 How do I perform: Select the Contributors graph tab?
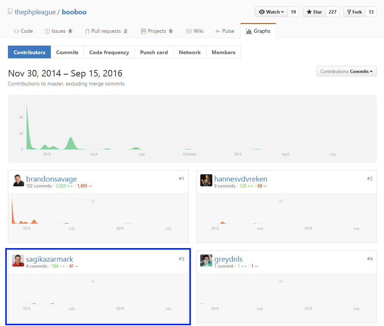(29, 52)
